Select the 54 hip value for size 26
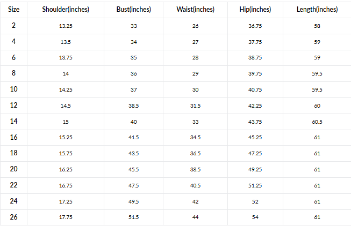The image size is (351, 226). point(255,218)
